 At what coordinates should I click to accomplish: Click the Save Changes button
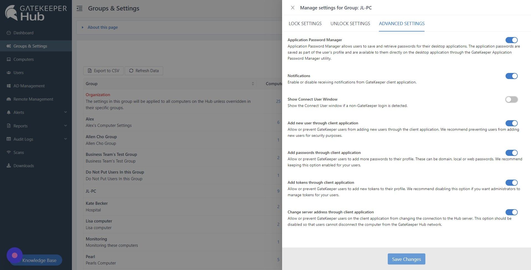point(406,259)
